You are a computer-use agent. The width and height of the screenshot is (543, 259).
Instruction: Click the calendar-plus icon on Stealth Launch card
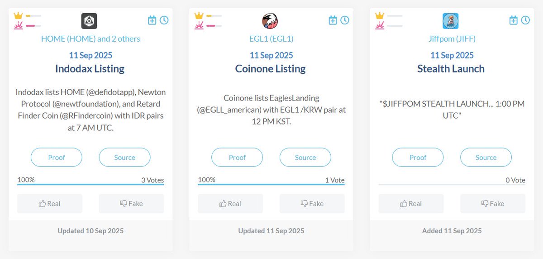[513, 20]
